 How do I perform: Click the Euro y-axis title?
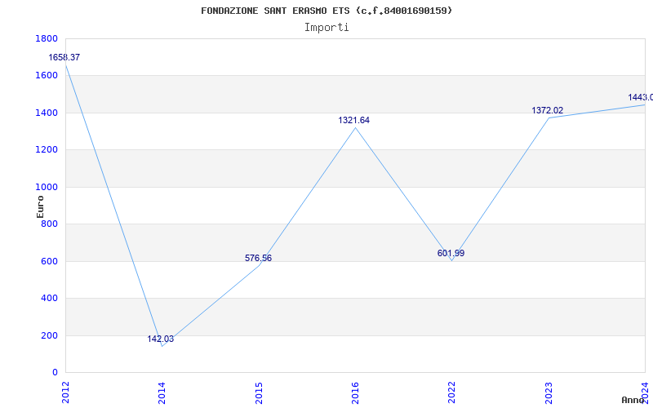coord(40,207)
